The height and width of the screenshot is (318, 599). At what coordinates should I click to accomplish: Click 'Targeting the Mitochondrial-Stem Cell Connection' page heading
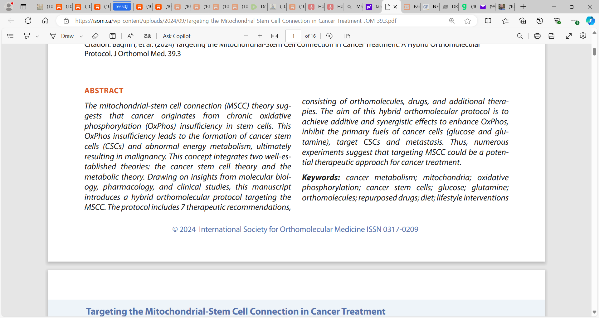236,311
